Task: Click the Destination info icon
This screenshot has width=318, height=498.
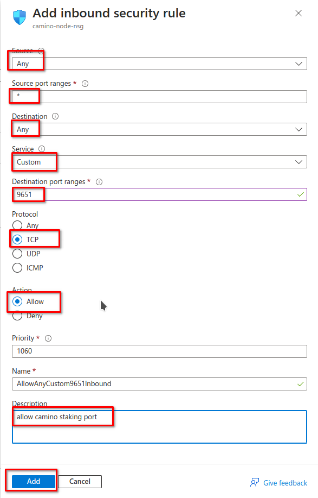Action: point(55,116)
